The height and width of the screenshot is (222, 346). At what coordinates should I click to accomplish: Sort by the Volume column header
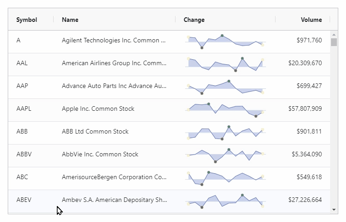[311, 20]
